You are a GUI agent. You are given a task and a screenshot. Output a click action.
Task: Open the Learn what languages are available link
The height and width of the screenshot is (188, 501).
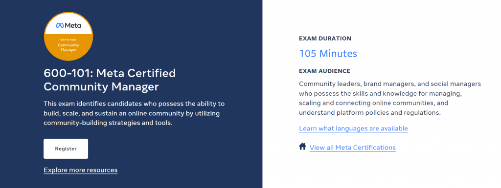pyautogui.click(x=353, y=128)
